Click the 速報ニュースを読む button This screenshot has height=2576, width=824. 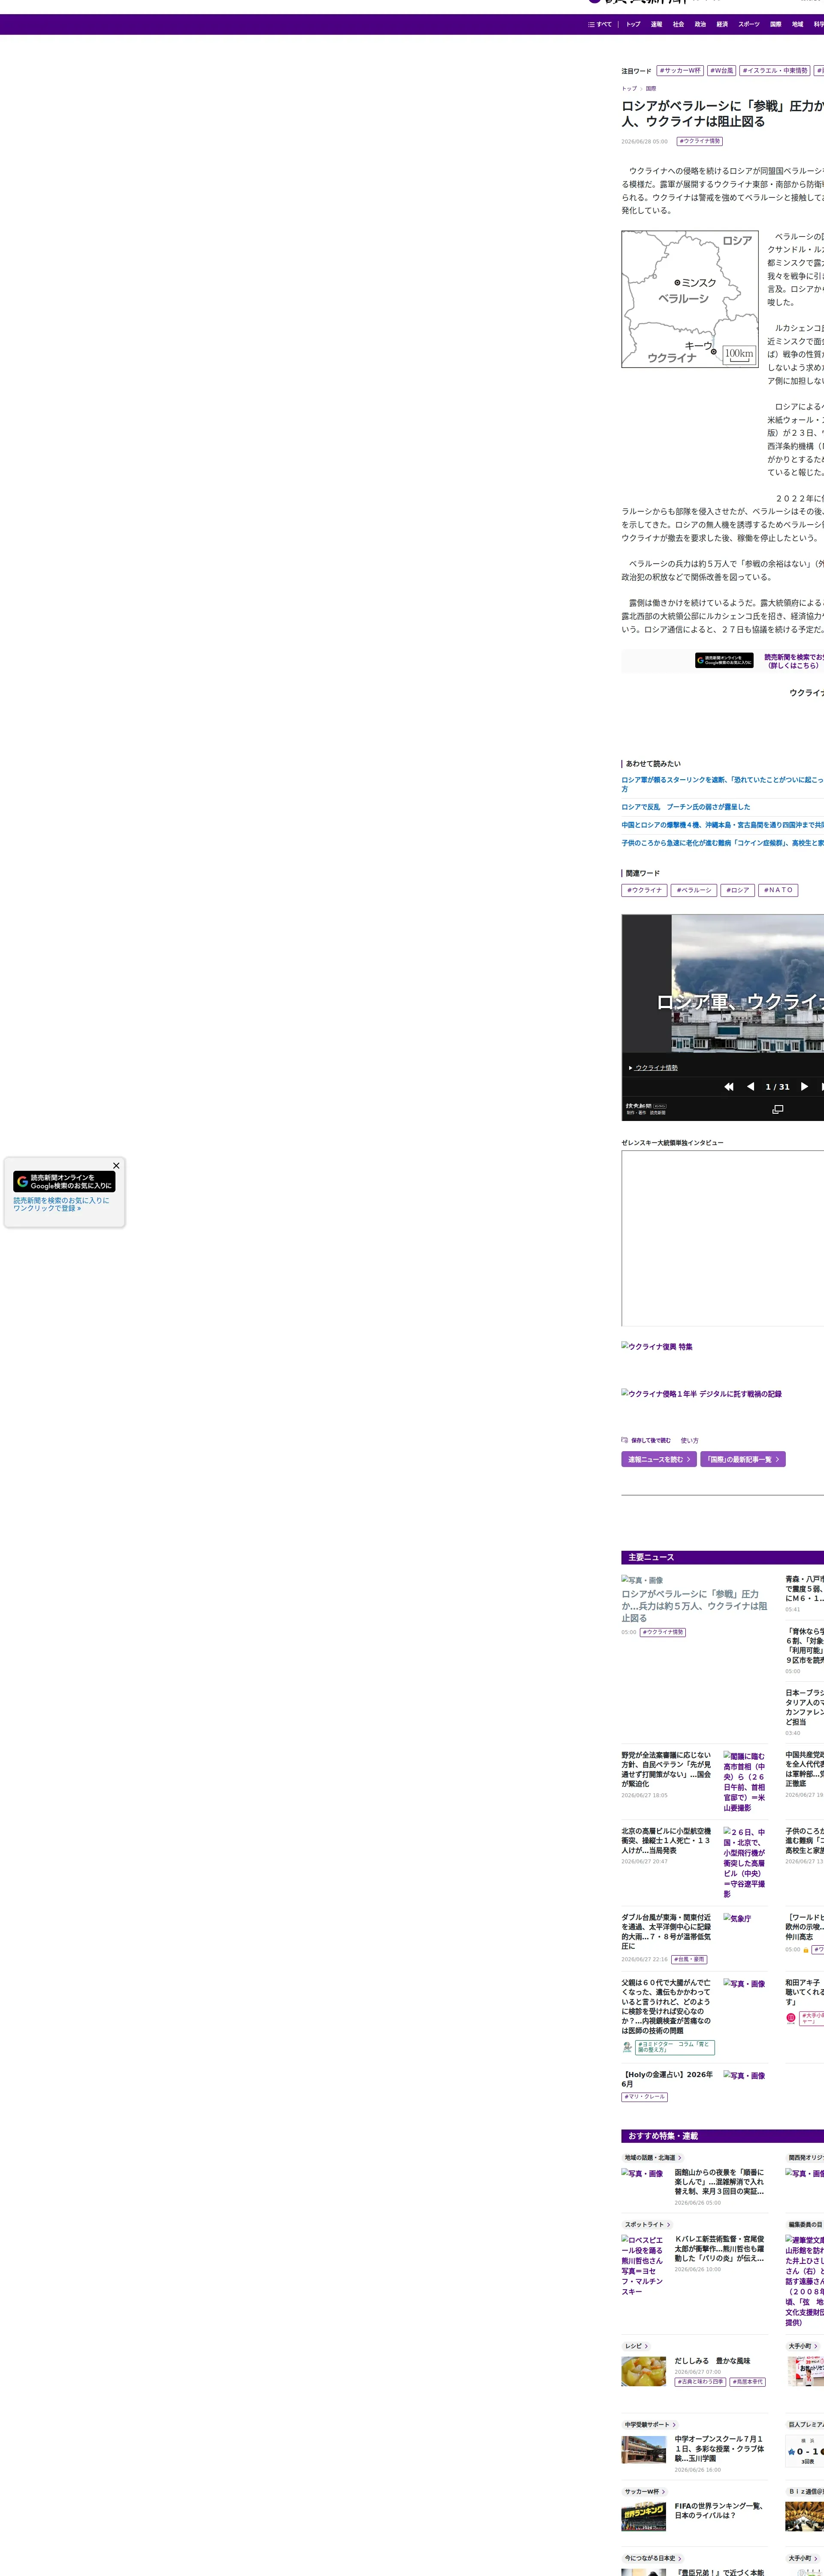(x=659, y=1459)
